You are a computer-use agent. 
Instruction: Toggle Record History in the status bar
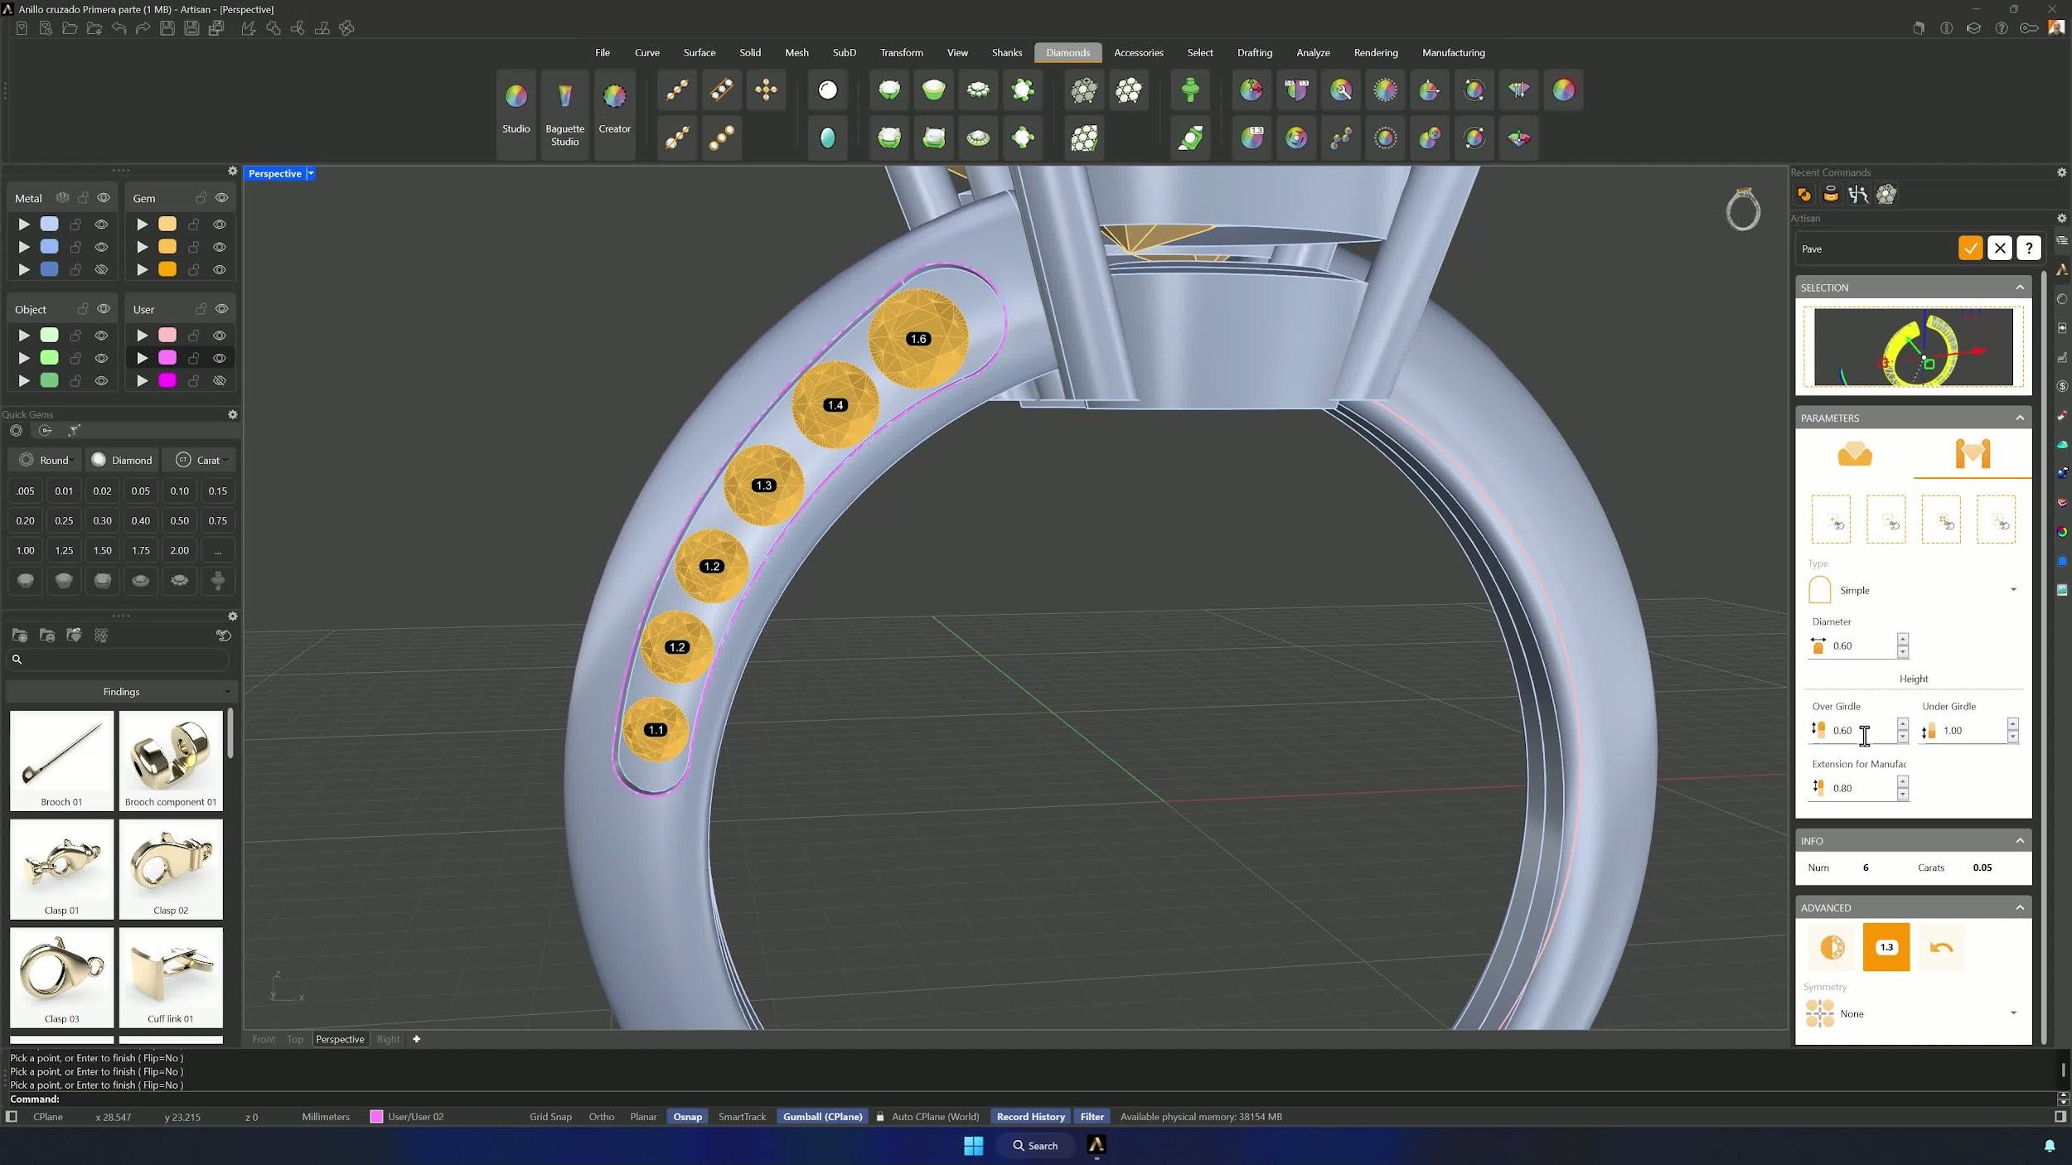(1030, 1117)
